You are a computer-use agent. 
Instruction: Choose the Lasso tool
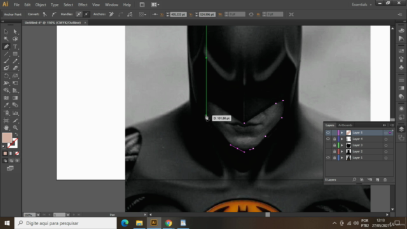[15, 39]
